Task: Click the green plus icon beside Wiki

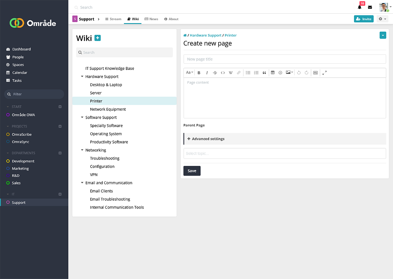Action: click(98, 38)
